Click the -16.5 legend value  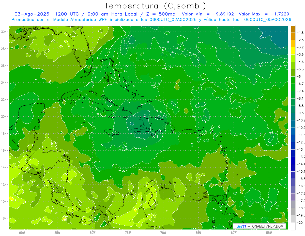tap(301, 186)
